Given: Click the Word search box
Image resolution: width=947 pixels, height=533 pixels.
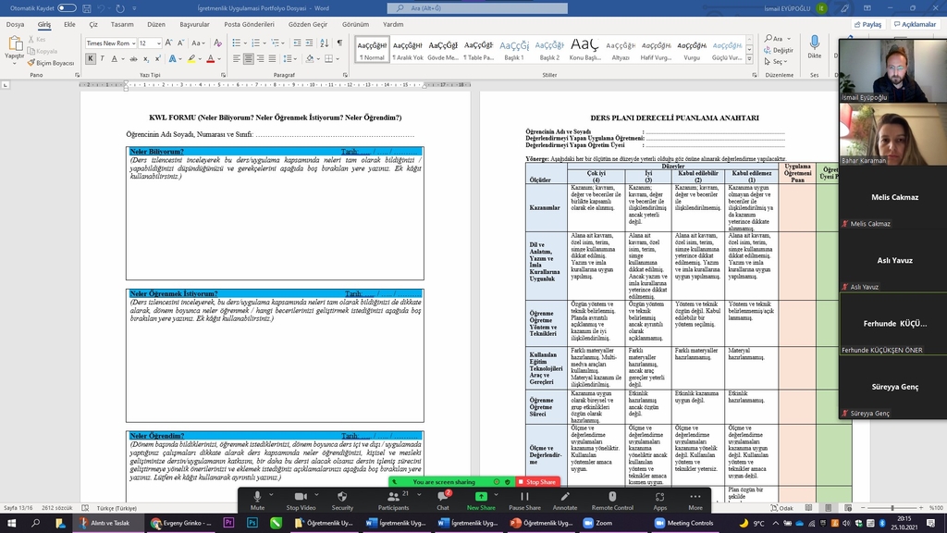Looking at the screenshot, I should point(477,8).
